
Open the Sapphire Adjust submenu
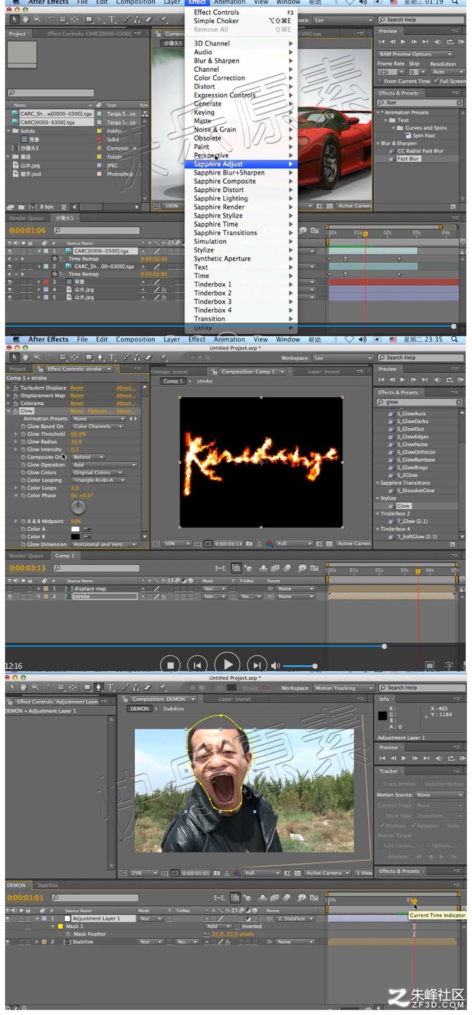(242, 164)
